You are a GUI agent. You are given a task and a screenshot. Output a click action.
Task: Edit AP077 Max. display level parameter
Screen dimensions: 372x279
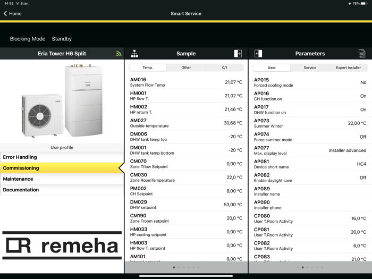[310, 150]
